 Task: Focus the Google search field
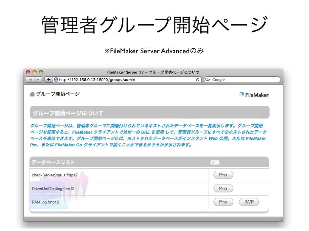pyautogui.click(x=242, y=80)
